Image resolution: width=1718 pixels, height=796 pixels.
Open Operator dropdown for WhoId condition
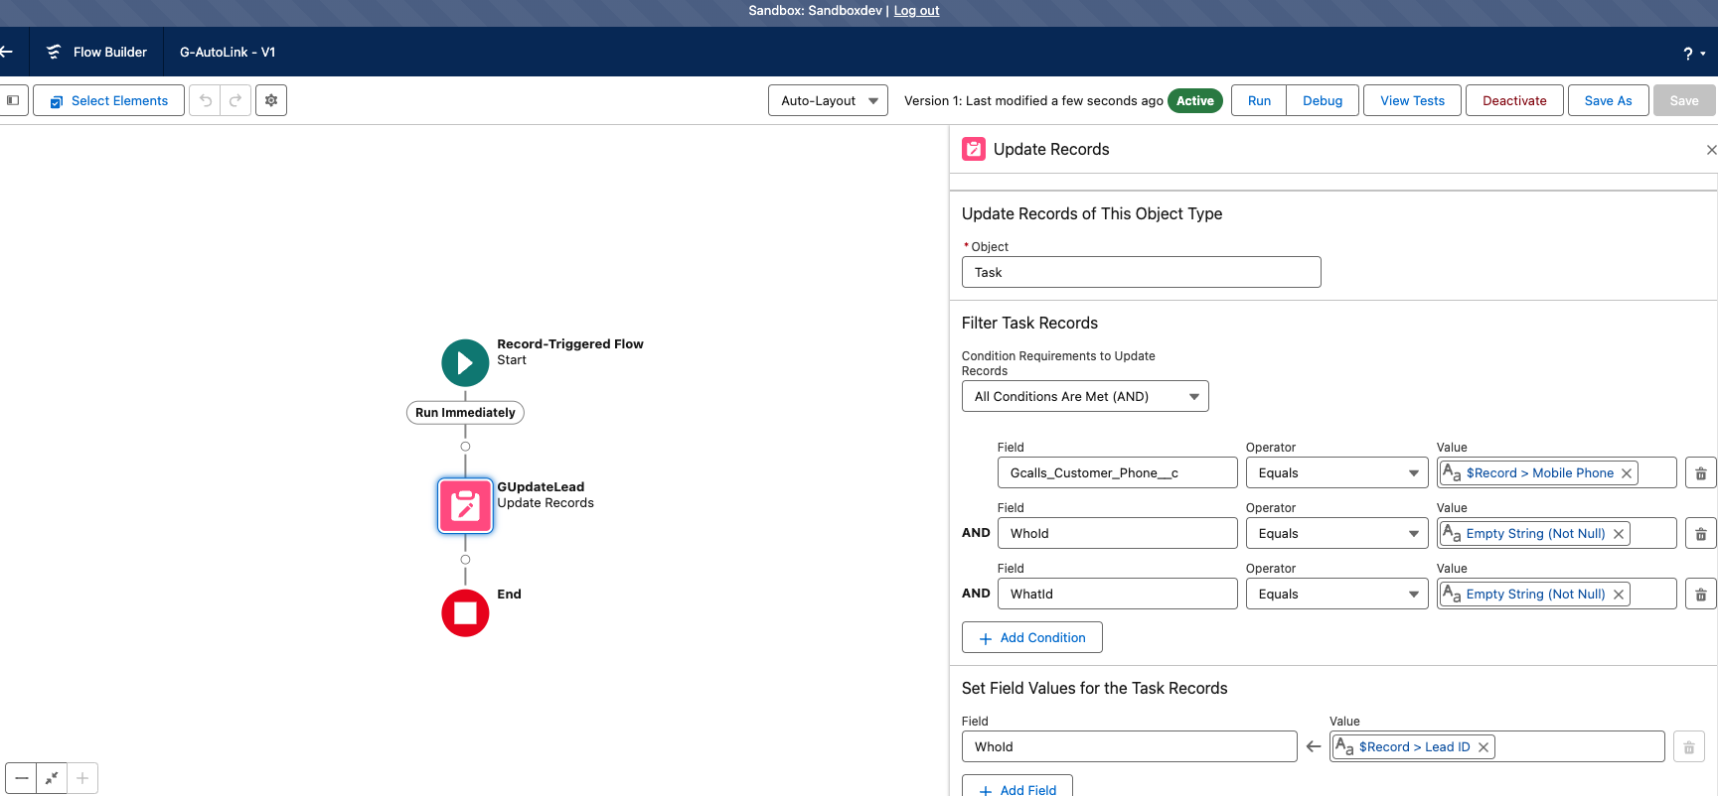point(1336,534)
